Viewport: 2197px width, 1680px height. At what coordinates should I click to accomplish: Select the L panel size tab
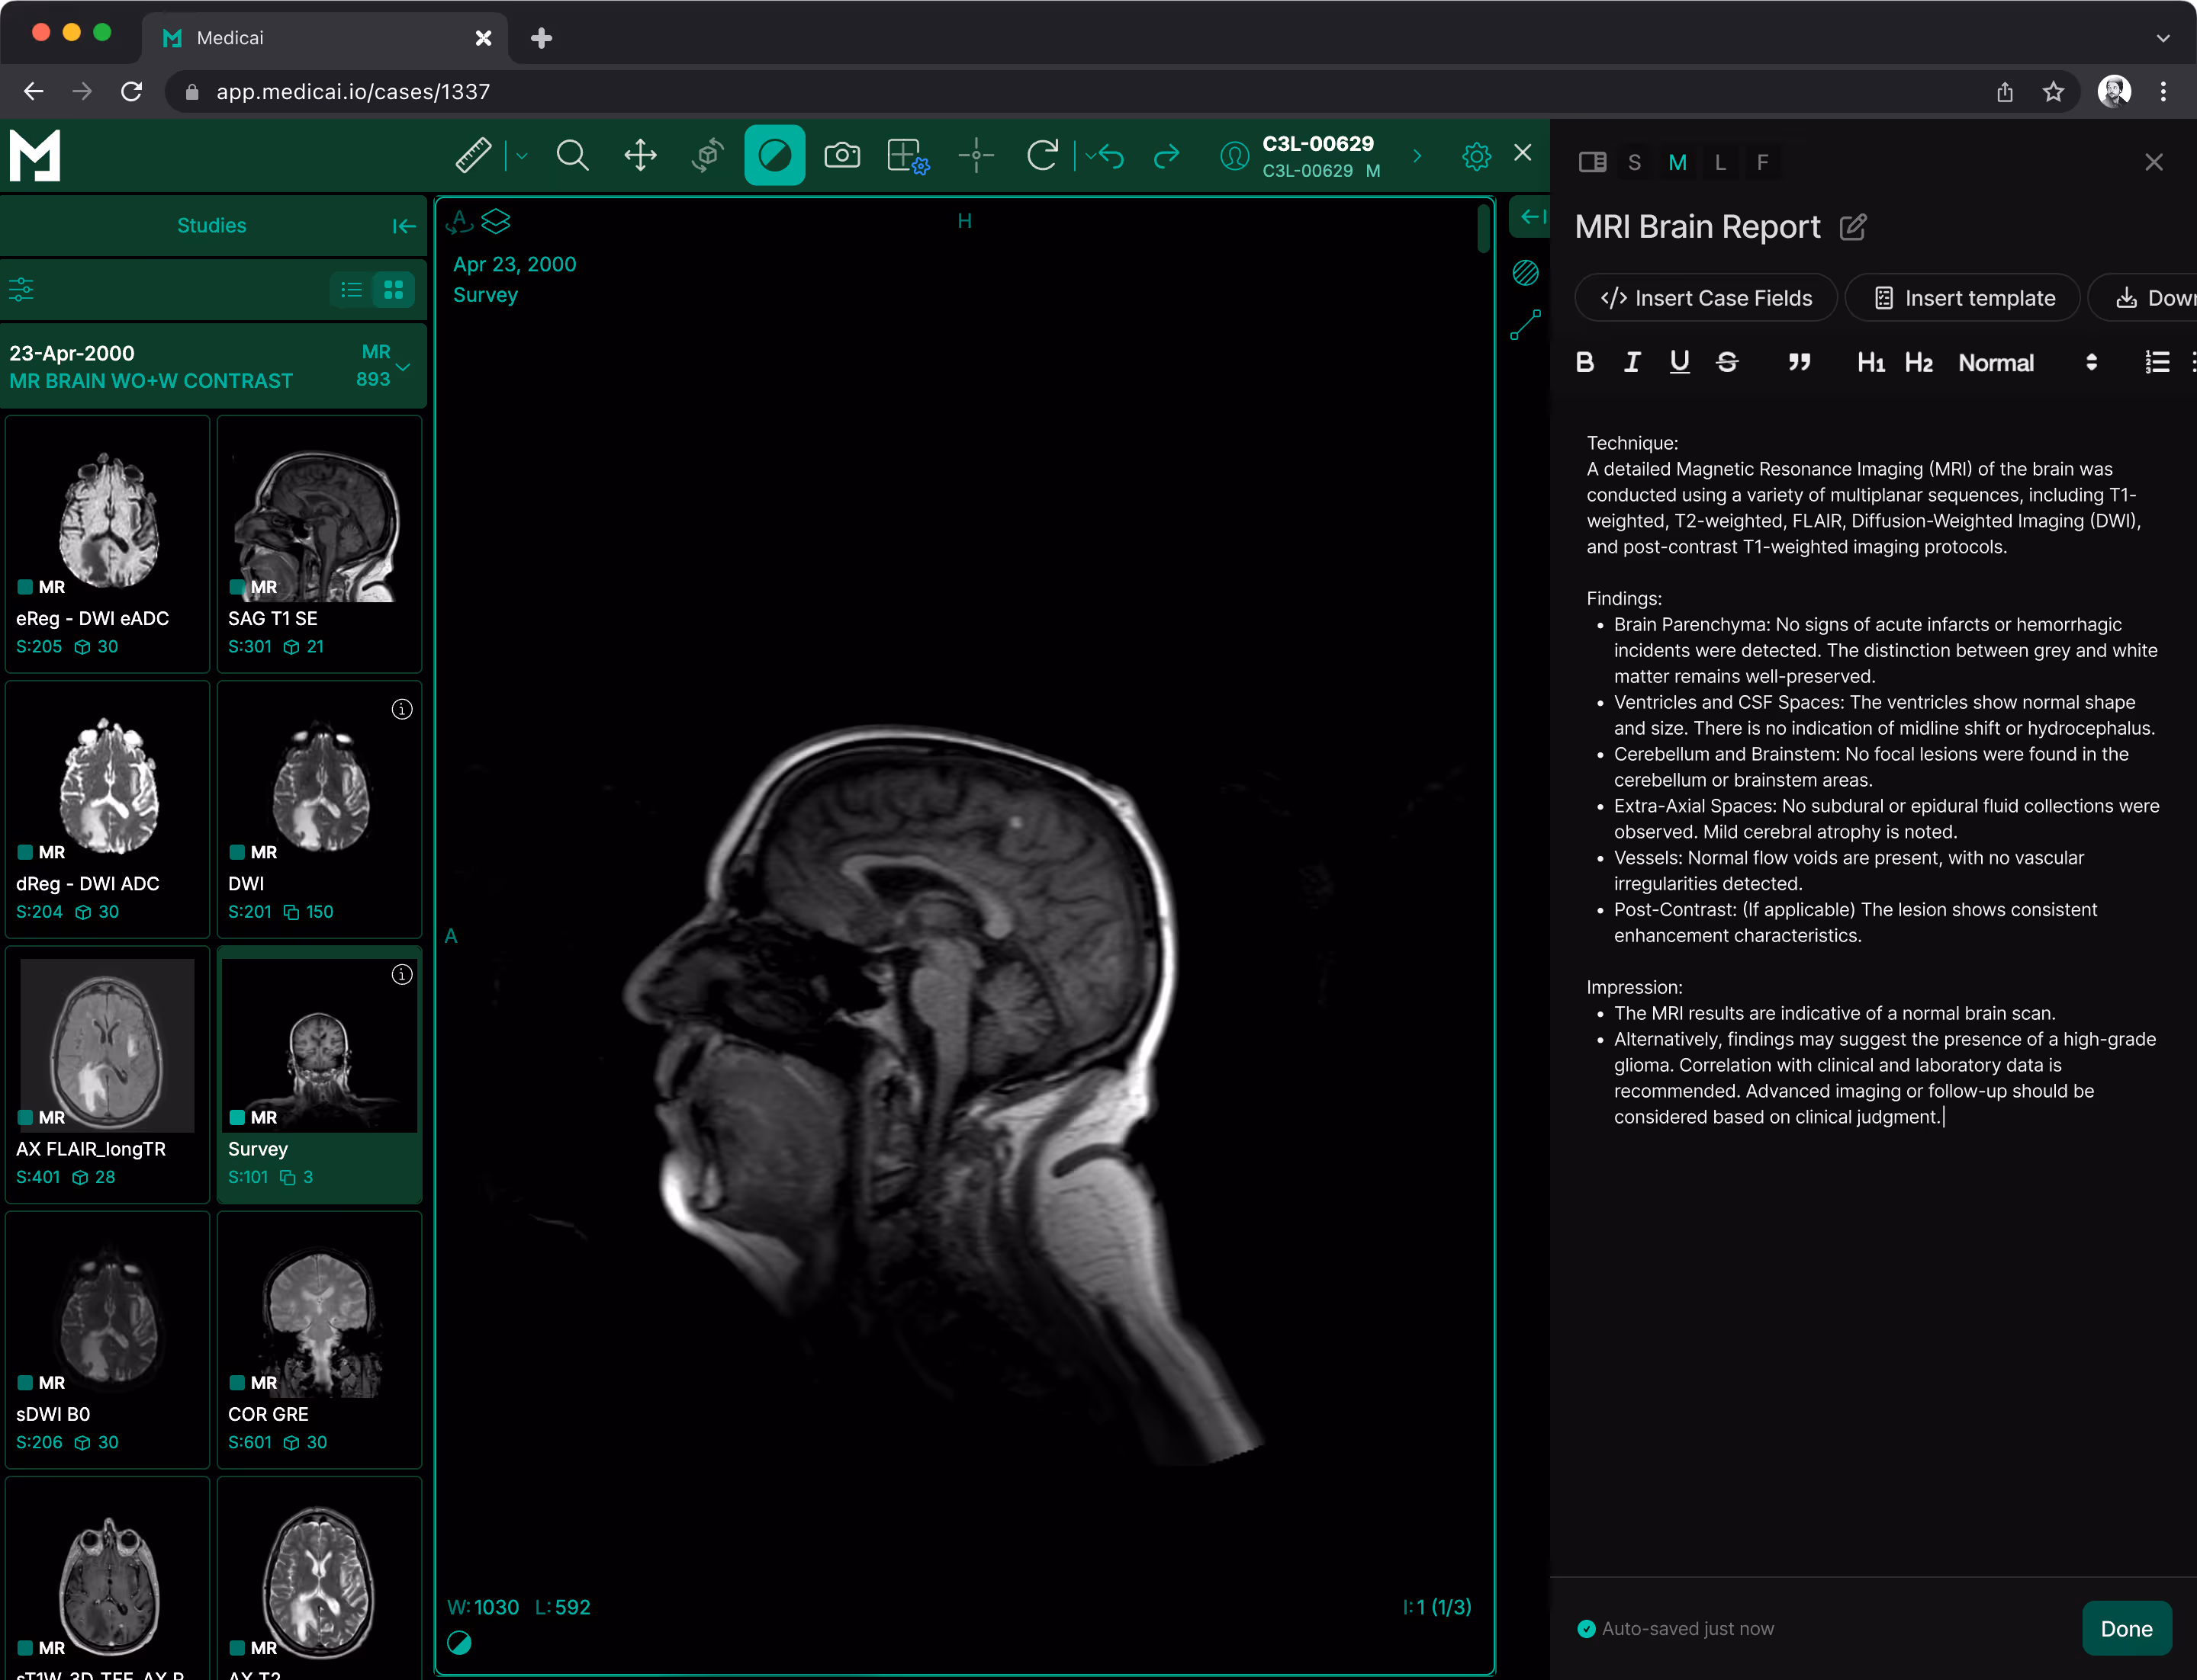pos(1719,162)
